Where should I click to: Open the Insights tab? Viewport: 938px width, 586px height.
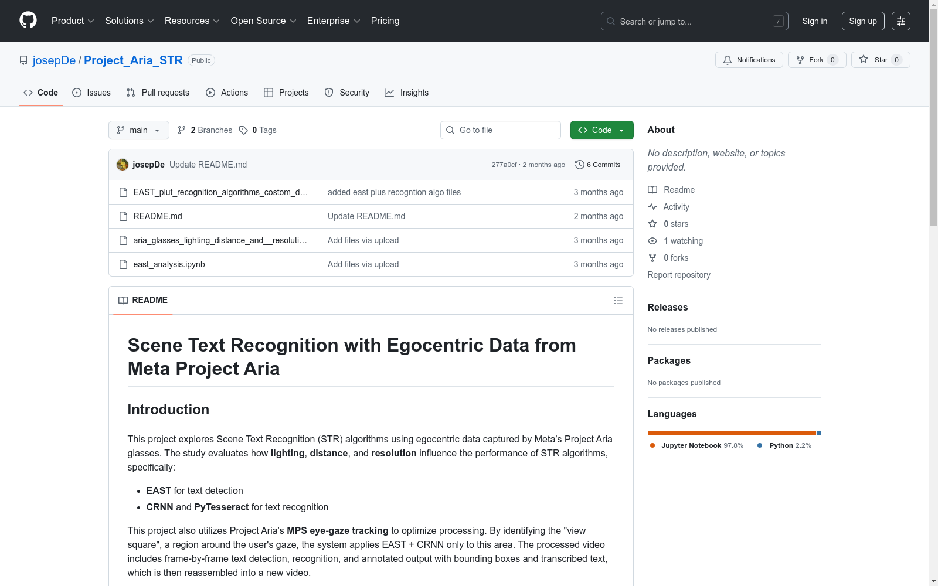click(406, 93)
